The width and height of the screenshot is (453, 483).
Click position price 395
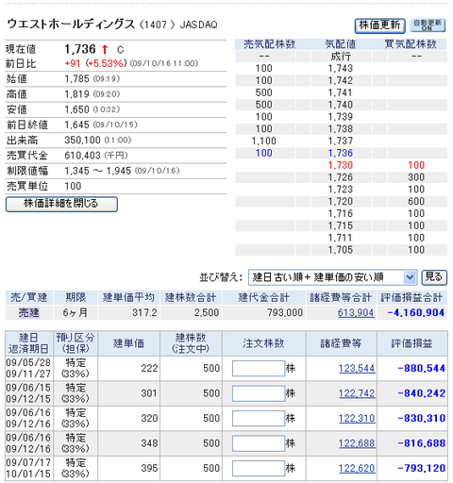pos(149,468)
